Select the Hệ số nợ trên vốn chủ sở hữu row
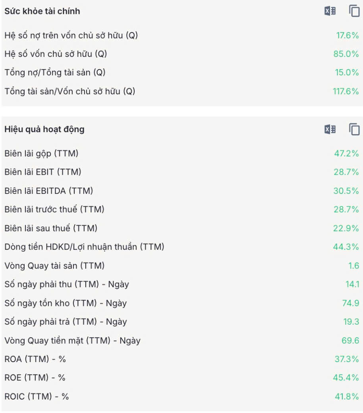This screenshot has width=363, height=413. pos(181,35)
